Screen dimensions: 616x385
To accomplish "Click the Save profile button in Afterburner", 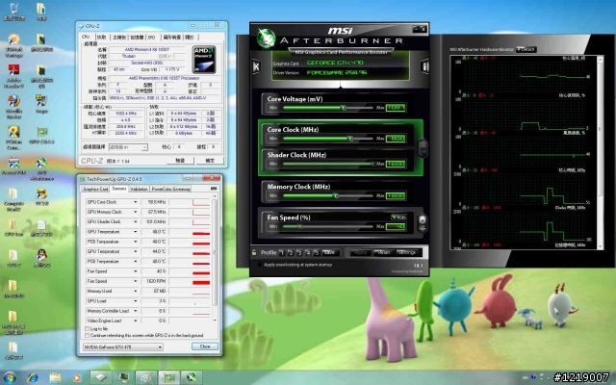I will (x=329, y=252).
